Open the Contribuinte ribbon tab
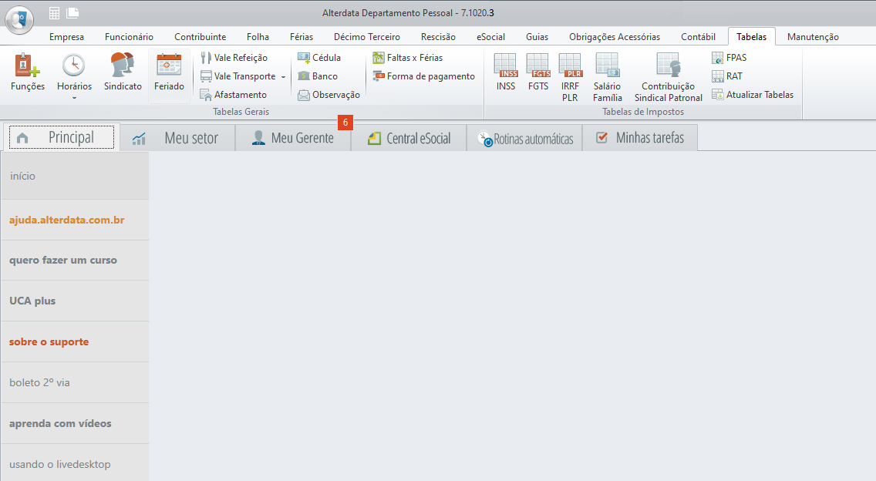Viewport: 876px width, 481px height. (200, 37)
